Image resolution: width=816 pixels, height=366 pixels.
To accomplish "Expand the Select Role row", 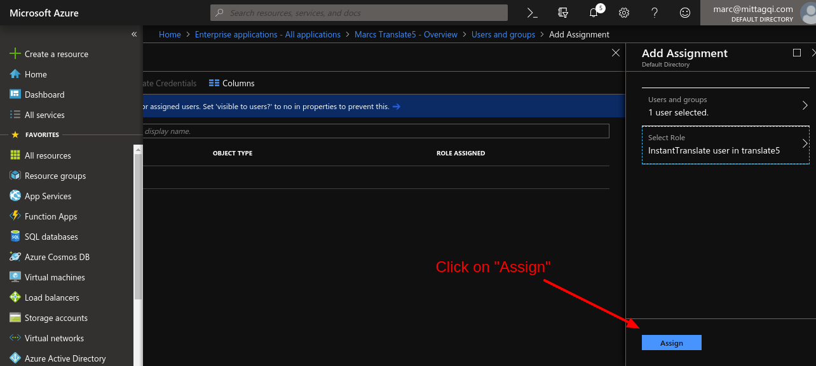I will tap(726, 144).
